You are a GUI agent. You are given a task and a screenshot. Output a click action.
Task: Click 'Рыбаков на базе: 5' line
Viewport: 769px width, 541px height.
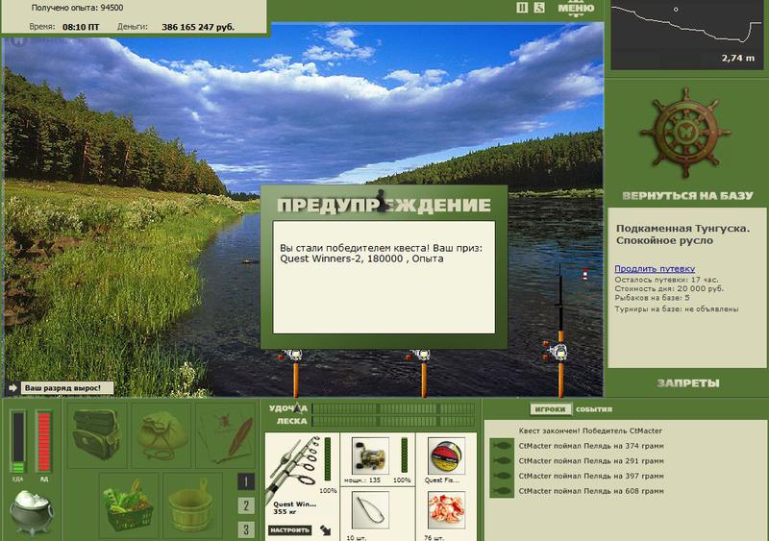point(653,298)
